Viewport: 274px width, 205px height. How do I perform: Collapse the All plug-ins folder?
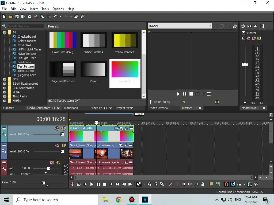point(4,32)
